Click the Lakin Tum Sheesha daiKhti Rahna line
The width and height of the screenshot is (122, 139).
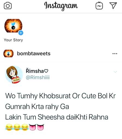coord(57,117)
